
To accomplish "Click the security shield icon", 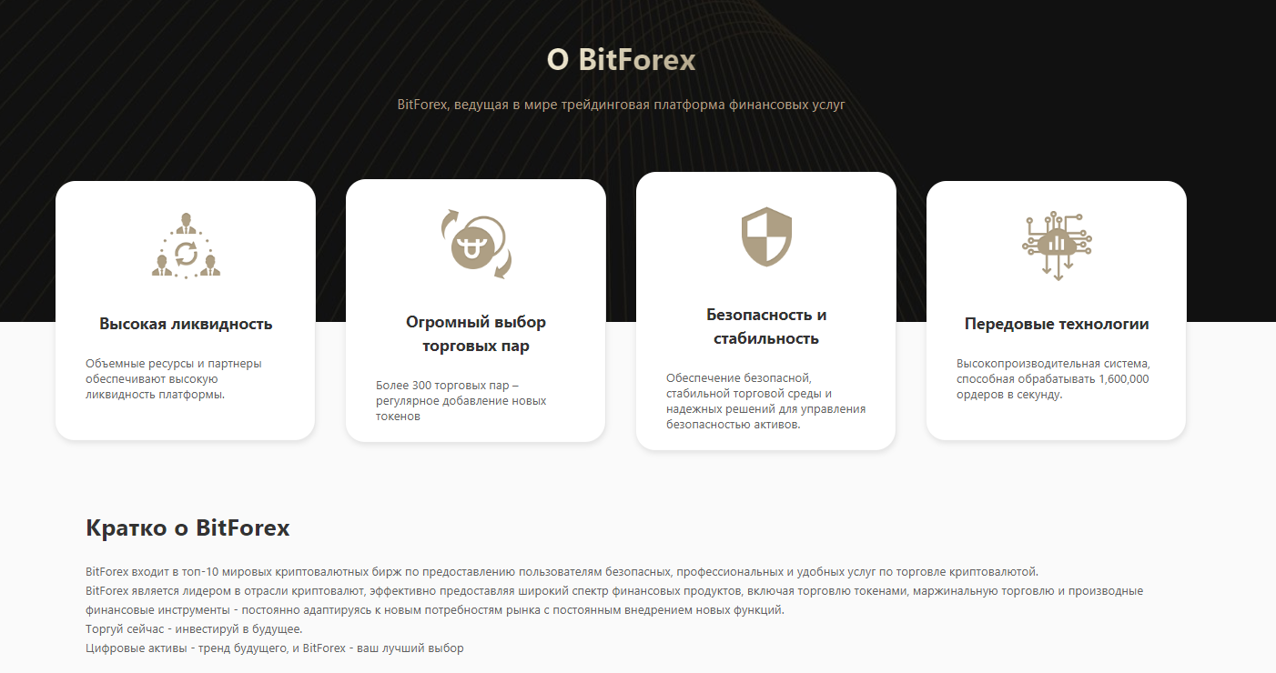I will pyautogui.click(x=766, y=236).
